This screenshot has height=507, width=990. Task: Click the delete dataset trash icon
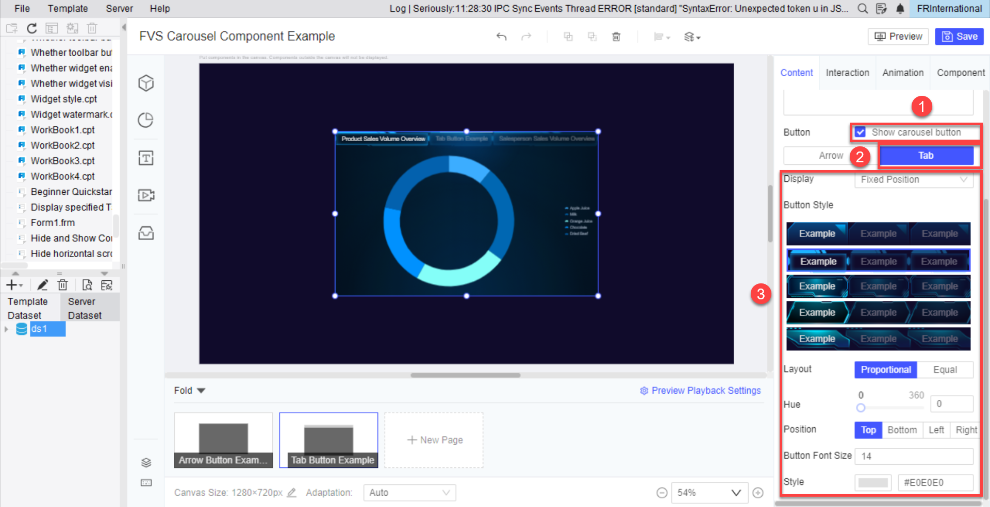tap(62, 285)
